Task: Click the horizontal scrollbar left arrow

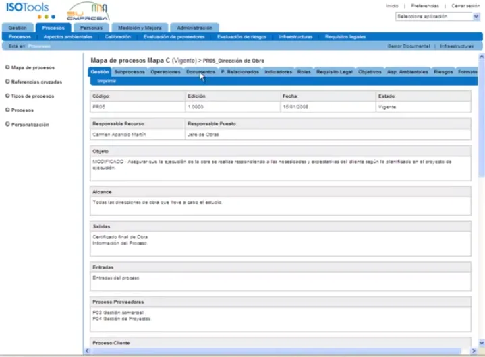Action: [87, 351]
